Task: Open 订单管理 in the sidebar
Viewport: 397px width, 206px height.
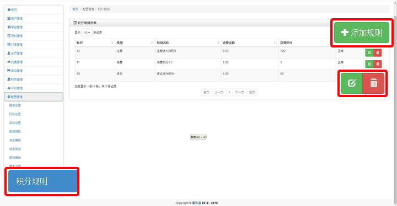Action: tap(34, 45)
